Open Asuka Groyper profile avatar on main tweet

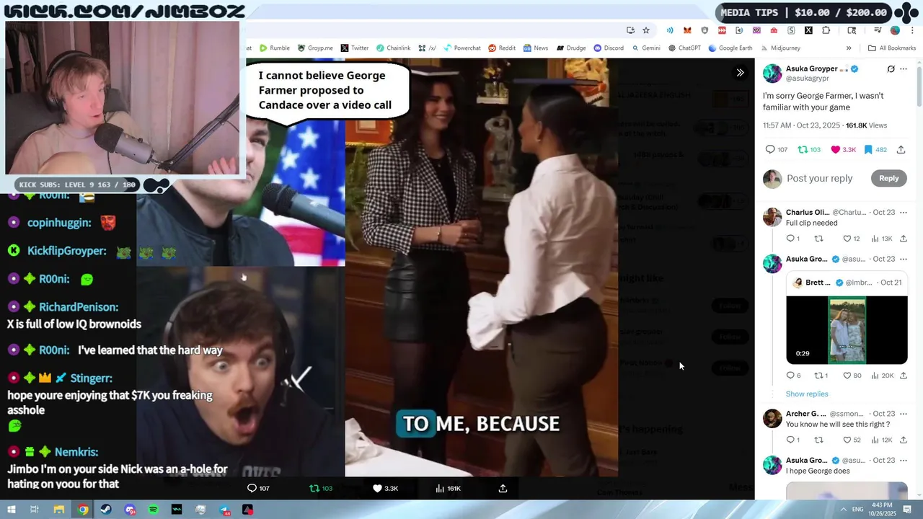[x=772, y=74]
